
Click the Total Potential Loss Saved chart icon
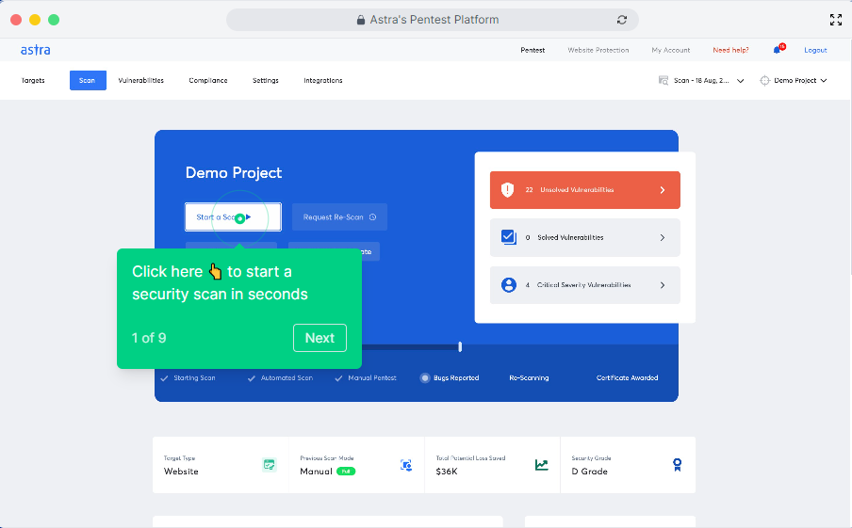(541, 465)
